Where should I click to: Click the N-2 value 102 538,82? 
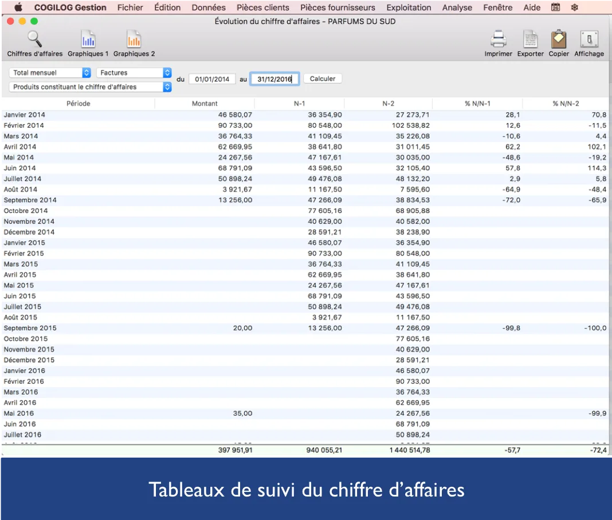click(411, 125)
